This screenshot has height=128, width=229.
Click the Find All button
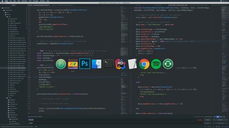pos(220,120)
